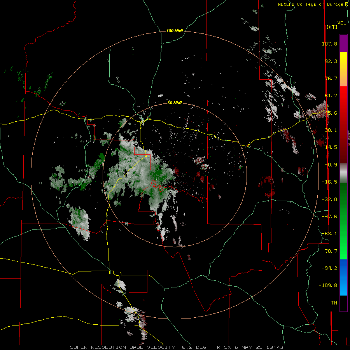The height and width of the screenshot is (350, 350).
Task: Click the 107.8 velocity scale value
Action: point(329,44)
